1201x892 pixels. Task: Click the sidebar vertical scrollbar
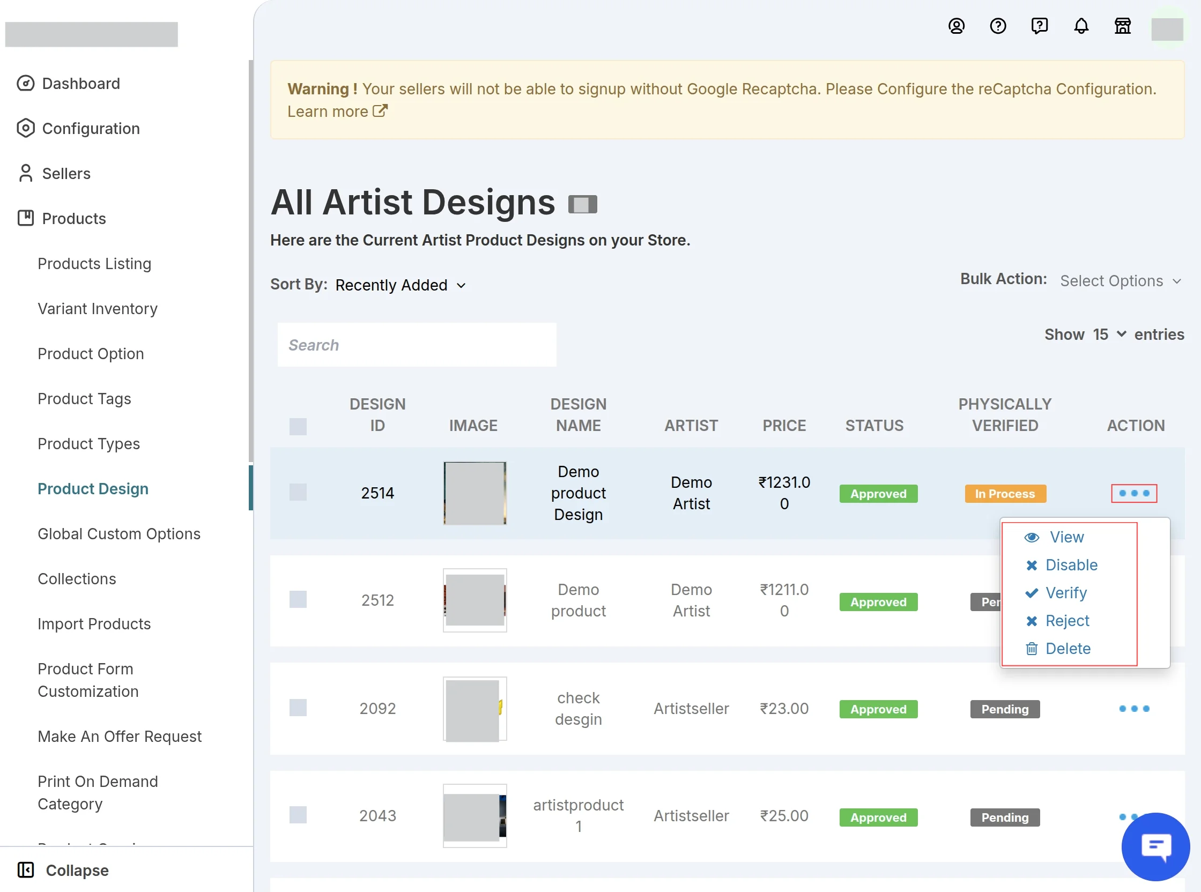pyautogui.click(x=250, y=262)
